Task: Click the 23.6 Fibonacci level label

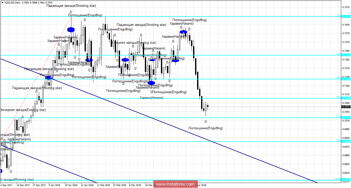Action: tap(338, 54)
